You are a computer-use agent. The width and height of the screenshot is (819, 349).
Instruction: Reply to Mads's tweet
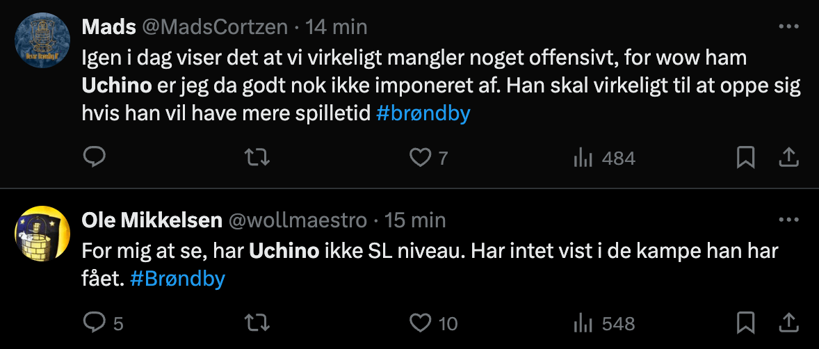tap(95, 157)
